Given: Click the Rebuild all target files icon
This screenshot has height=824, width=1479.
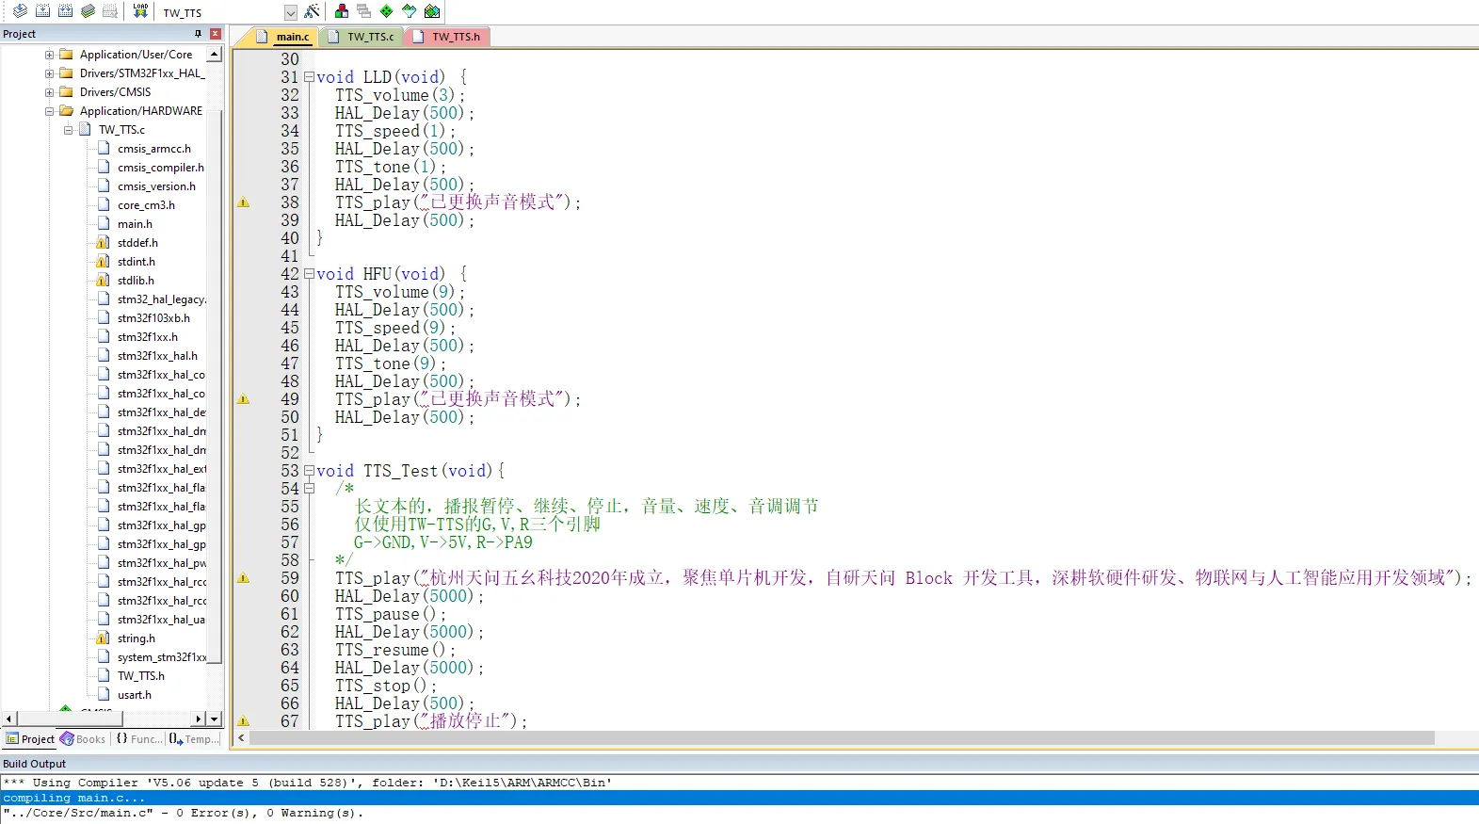Looking at the screenshot, I should [x=65, y=11].
